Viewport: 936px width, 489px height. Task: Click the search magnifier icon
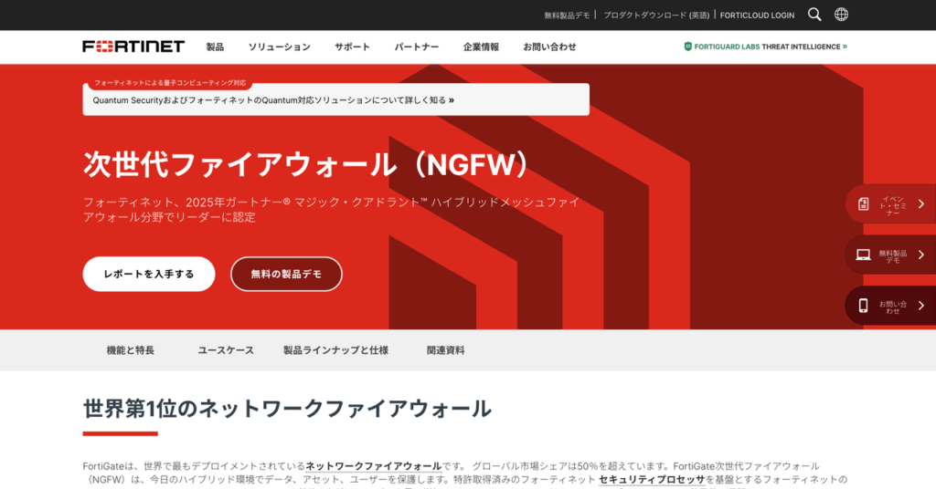pyautogui.click(x=814, y=15)
